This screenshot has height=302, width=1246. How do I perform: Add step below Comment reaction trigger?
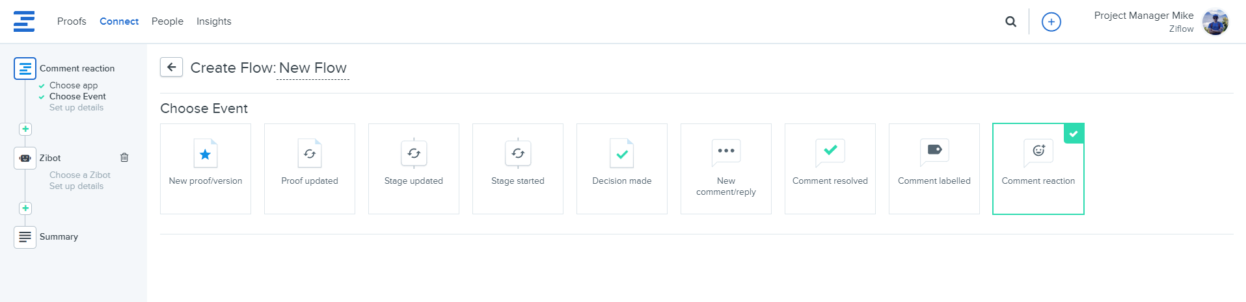click(x=25, y=129)
